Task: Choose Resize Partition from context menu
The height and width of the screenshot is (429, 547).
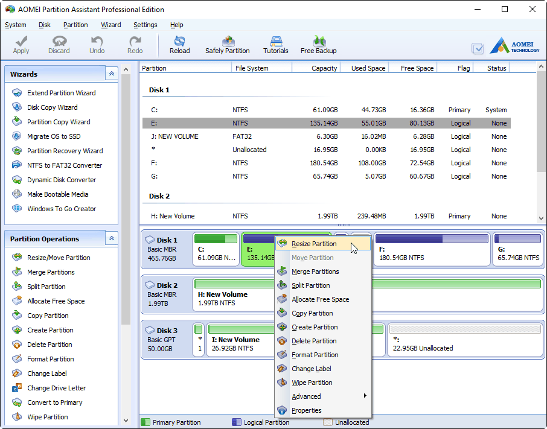Action: [323, 244]
